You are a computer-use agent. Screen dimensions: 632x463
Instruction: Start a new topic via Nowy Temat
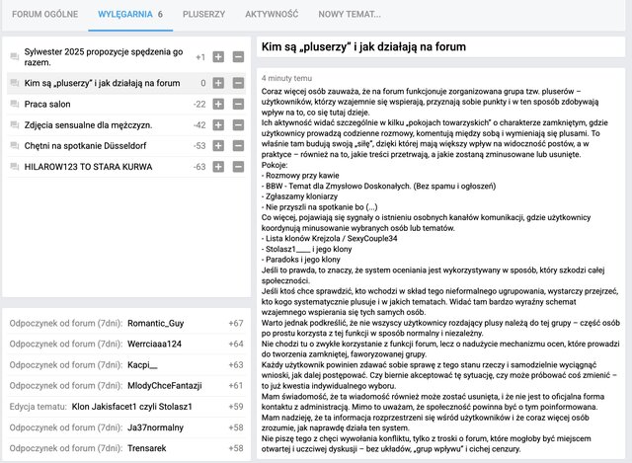[350, 16]
